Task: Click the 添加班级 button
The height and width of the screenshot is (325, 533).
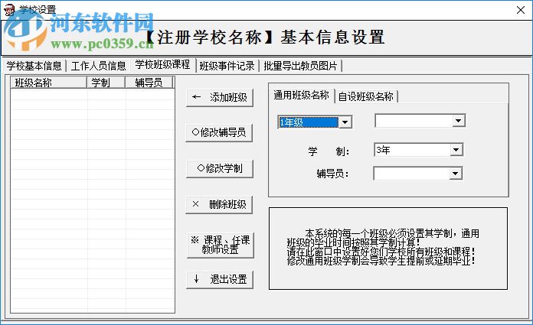Action: [x=220, y=97]
